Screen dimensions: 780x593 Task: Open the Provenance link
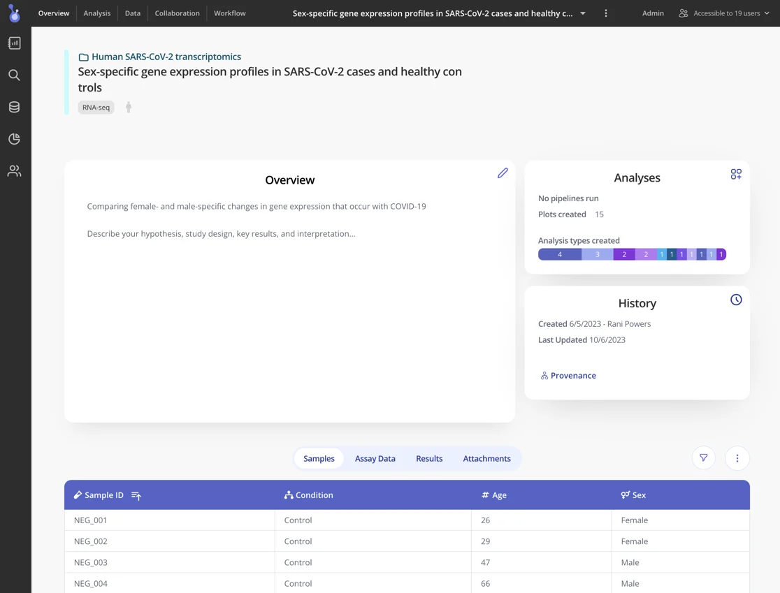572,375
